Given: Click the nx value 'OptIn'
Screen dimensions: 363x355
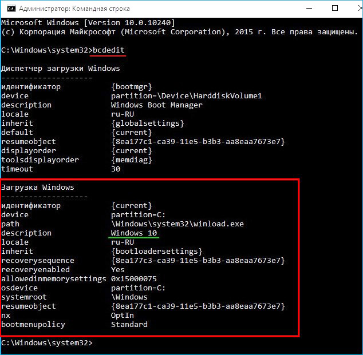Looking at the screenshot, I should pyautogui.click(x=122, y=315).
